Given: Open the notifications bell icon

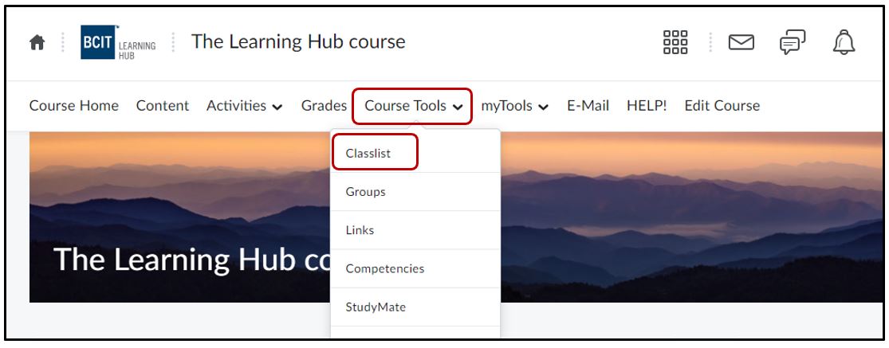Looking at the screenshot, I should coord(844,42).
